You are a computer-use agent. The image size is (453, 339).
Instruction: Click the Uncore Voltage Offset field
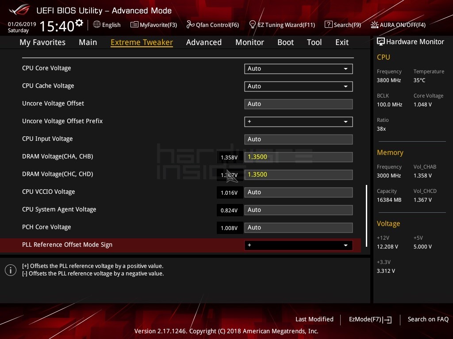299,104
